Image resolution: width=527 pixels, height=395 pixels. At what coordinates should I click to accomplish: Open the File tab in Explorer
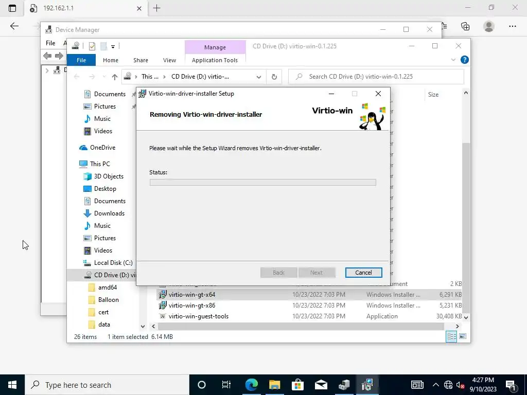pos(81,60)
